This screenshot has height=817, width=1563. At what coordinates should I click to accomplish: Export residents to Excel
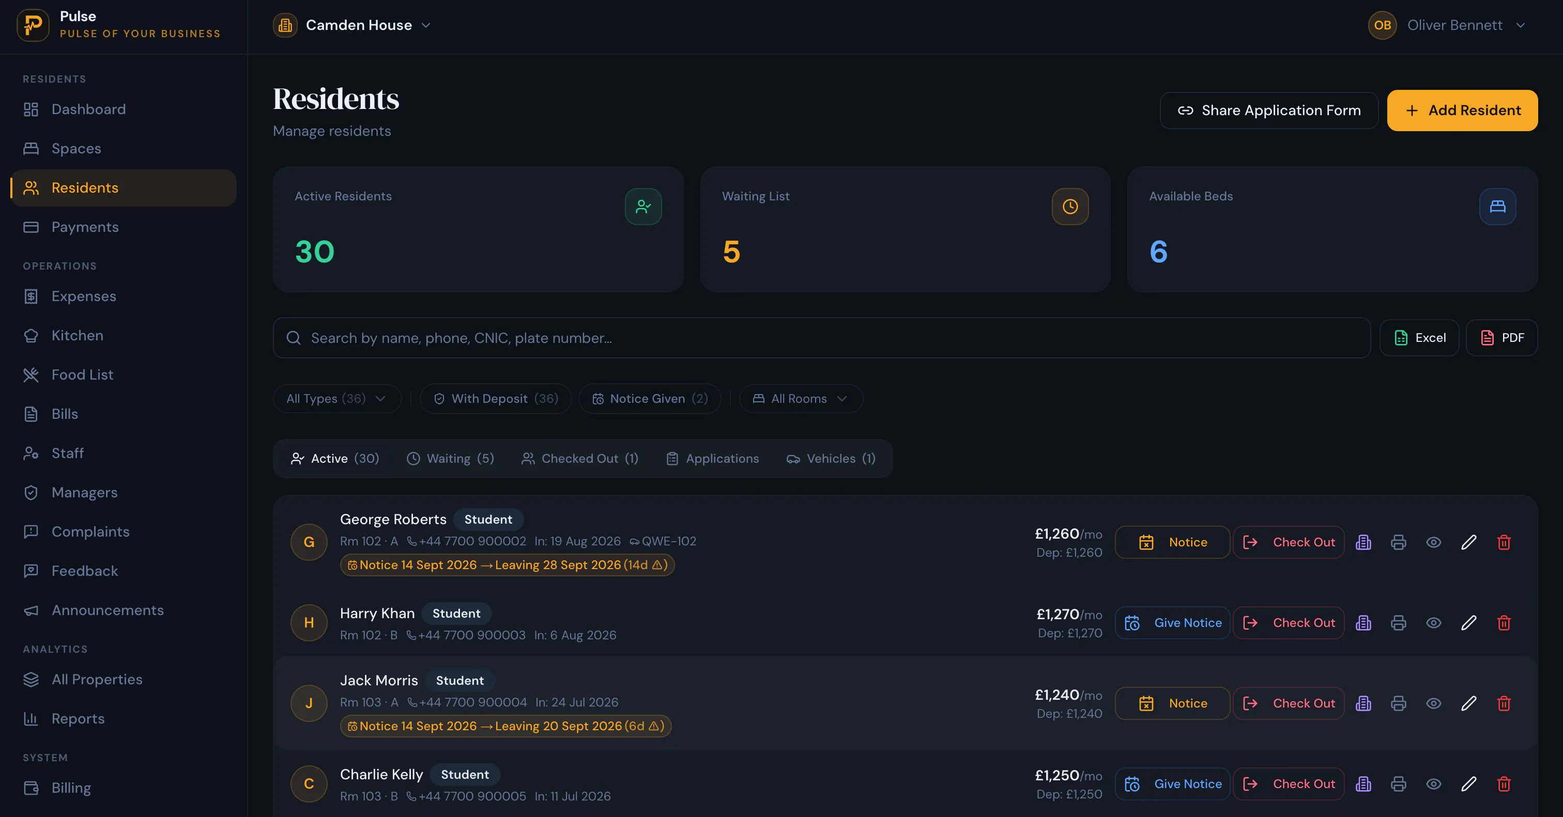[1419, 338]
